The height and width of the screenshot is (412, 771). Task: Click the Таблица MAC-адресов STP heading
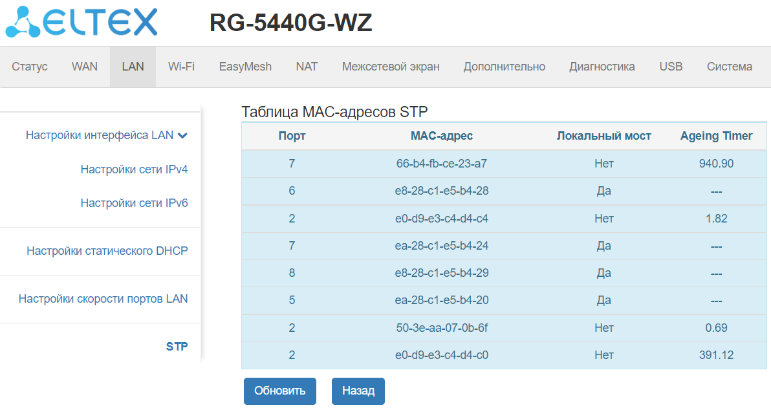[x=334, y=112]
